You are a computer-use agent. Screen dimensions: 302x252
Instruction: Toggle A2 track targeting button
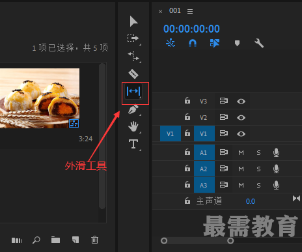tap(204, 169)
